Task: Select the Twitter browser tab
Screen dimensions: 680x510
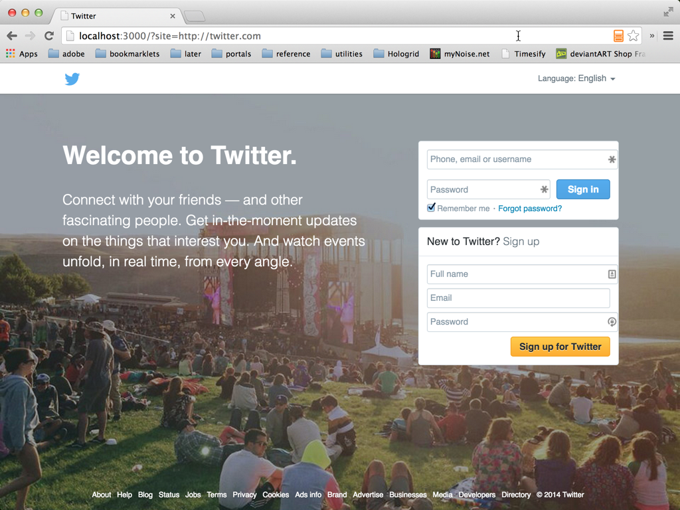Action: (x=117, y=16)
